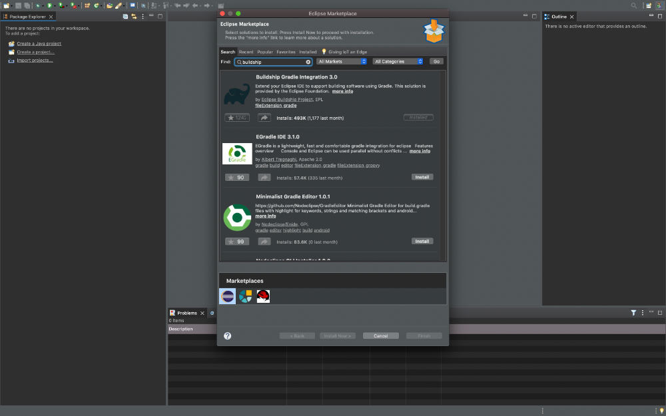Open the Debug dropdown arrow
The width and height of the screenshot is (666, 416).
point(43,6)
